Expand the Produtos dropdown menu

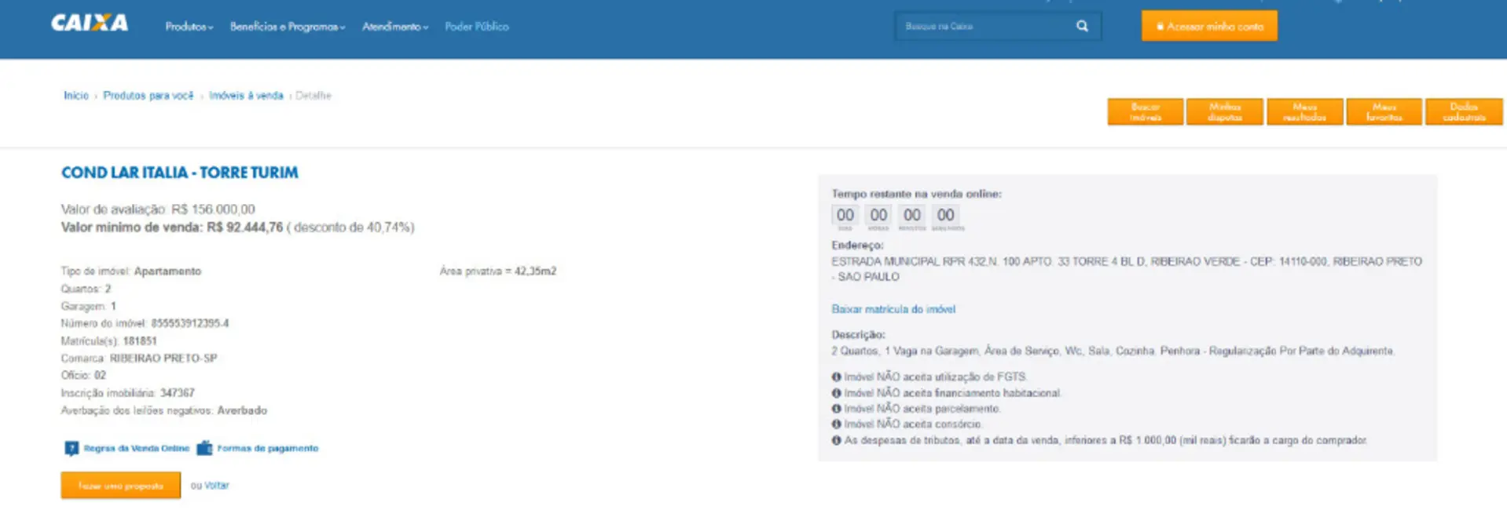tap(189, 27)
